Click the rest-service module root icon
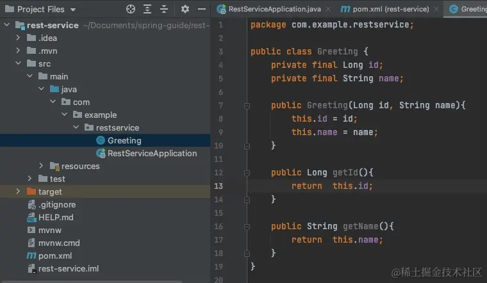This screenshot has width=487, height=283. coord(20,25)
